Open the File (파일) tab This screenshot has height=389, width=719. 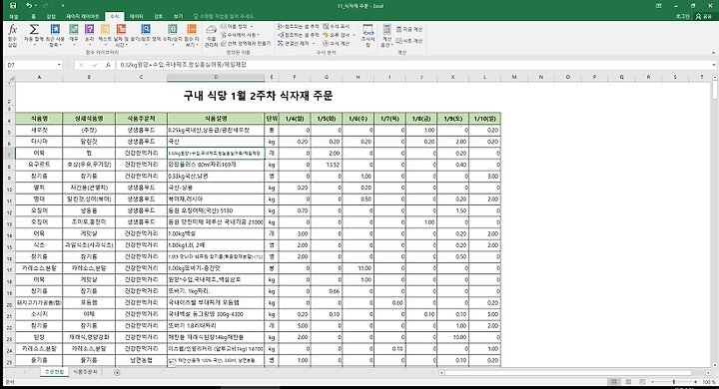click(14, 16)
